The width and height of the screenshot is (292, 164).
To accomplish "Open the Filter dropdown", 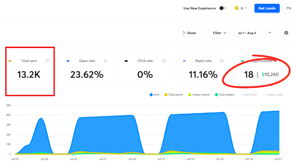I will coord(219,33).
